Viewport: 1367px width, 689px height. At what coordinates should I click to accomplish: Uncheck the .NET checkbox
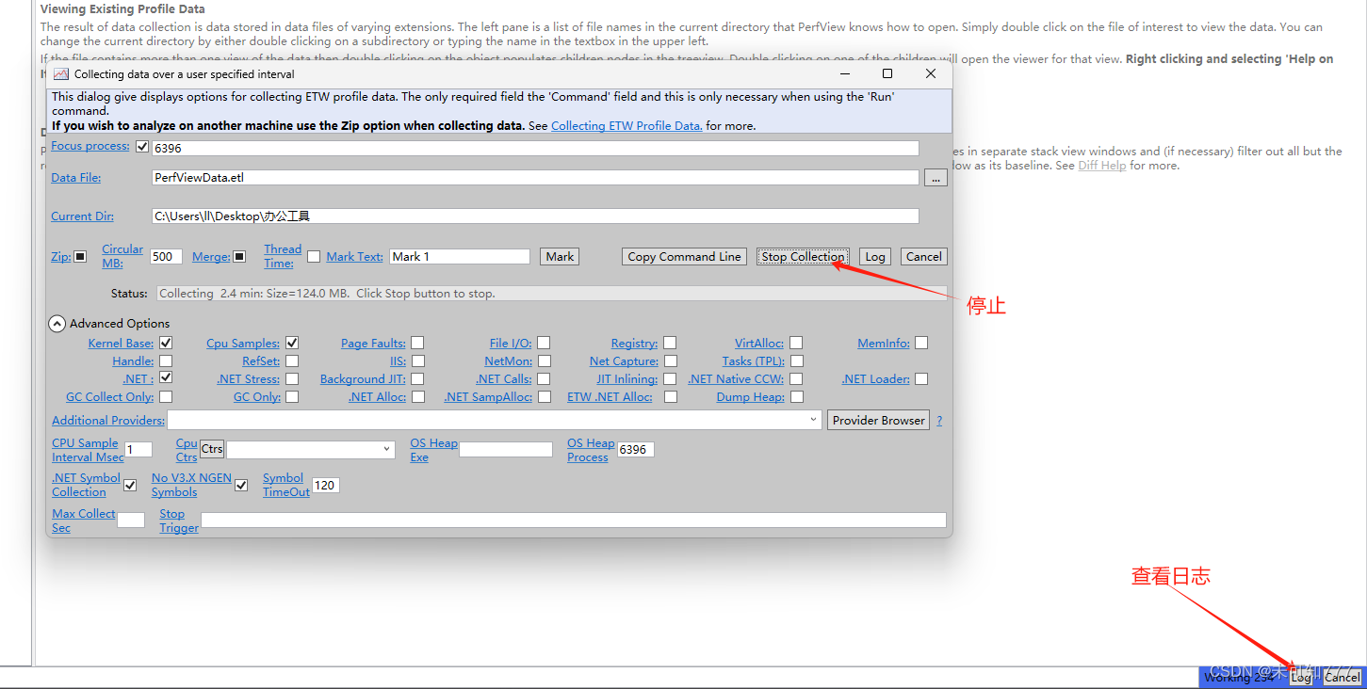[166, 378]
